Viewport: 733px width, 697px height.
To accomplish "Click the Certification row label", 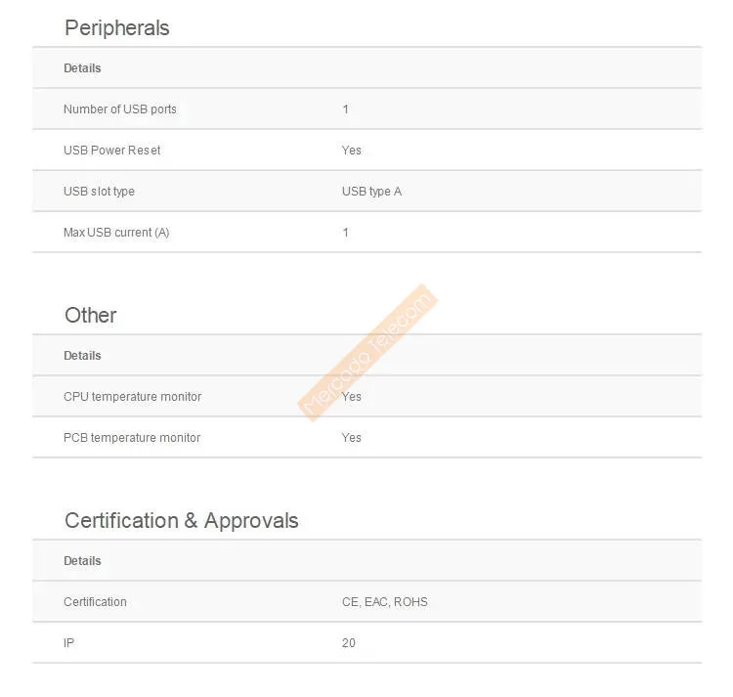I will [95, 602].
